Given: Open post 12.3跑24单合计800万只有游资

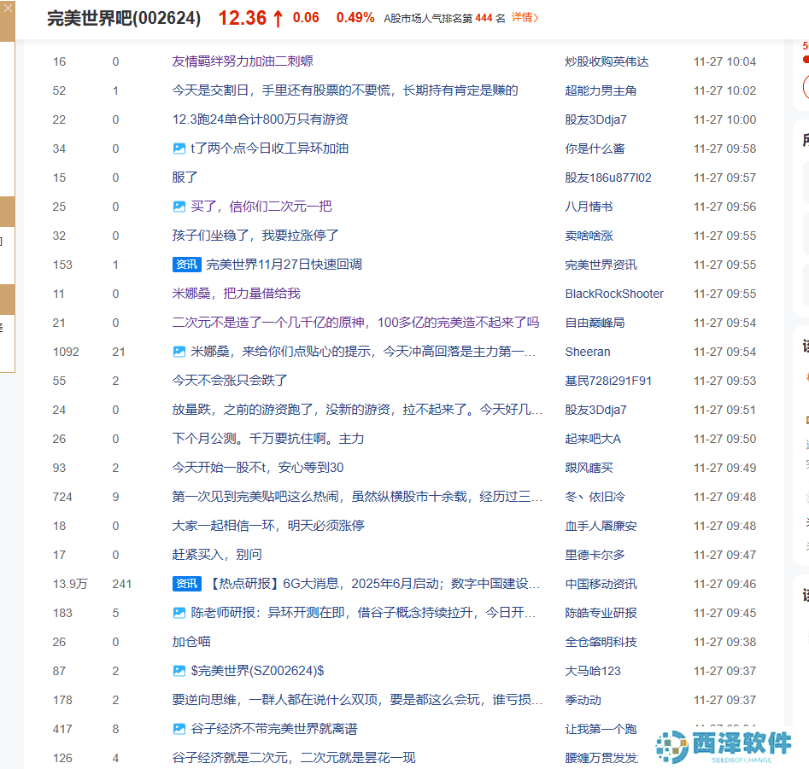Looking at the screenshot, I should coord(260,119).
